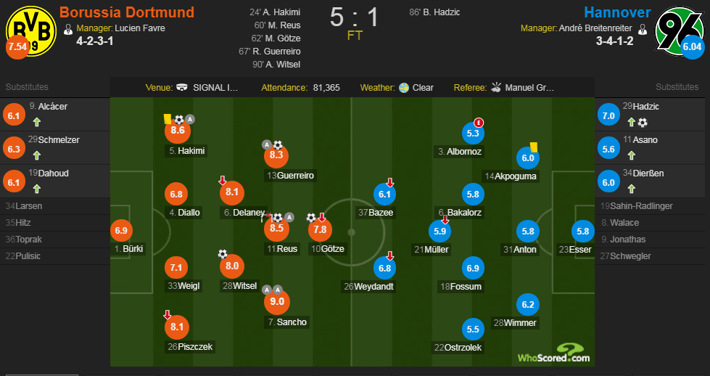The image size is (710, 376).
Task: Select Sancho's 9.0 rating circle
Action: [276, 302]
